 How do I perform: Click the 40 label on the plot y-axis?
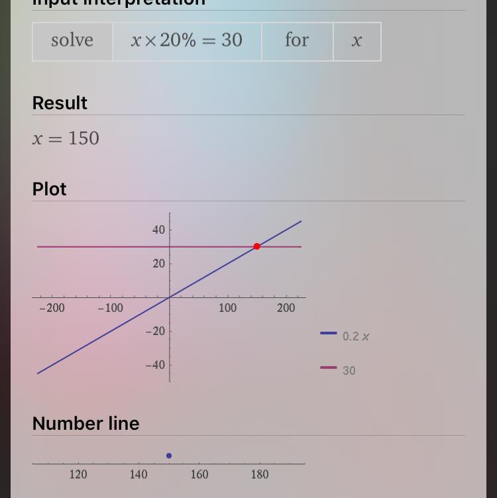click(x=158, y=230)
